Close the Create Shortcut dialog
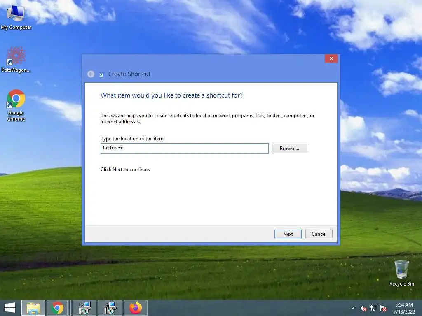Viewport: 422px width, 316px height. 331,58
